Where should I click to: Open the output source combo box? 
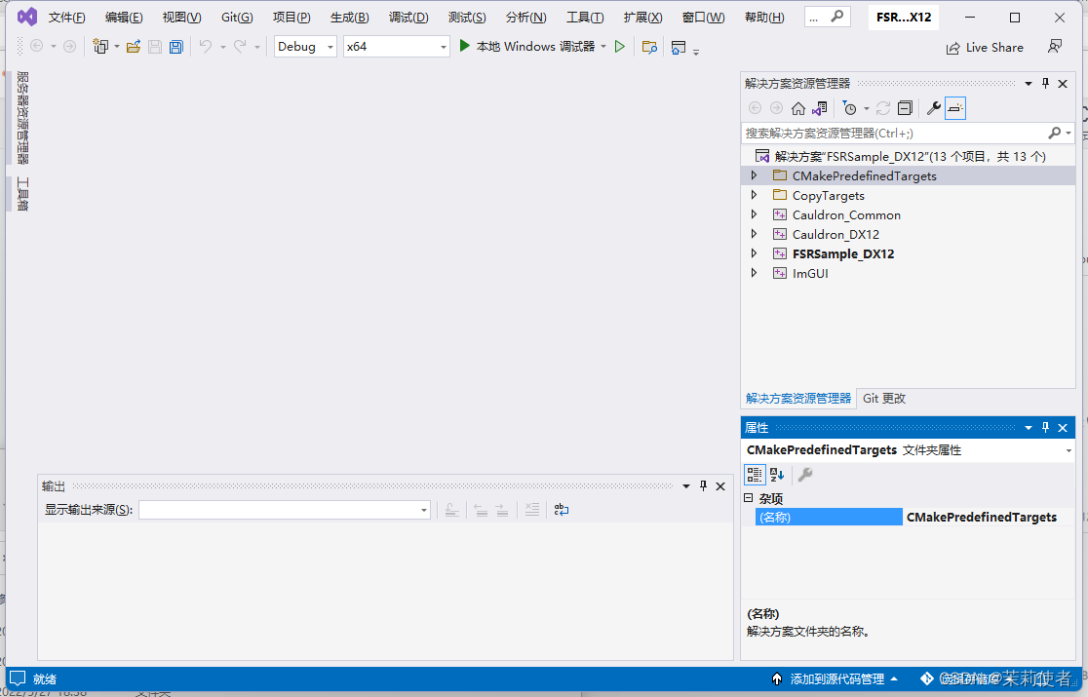(285, 510)
